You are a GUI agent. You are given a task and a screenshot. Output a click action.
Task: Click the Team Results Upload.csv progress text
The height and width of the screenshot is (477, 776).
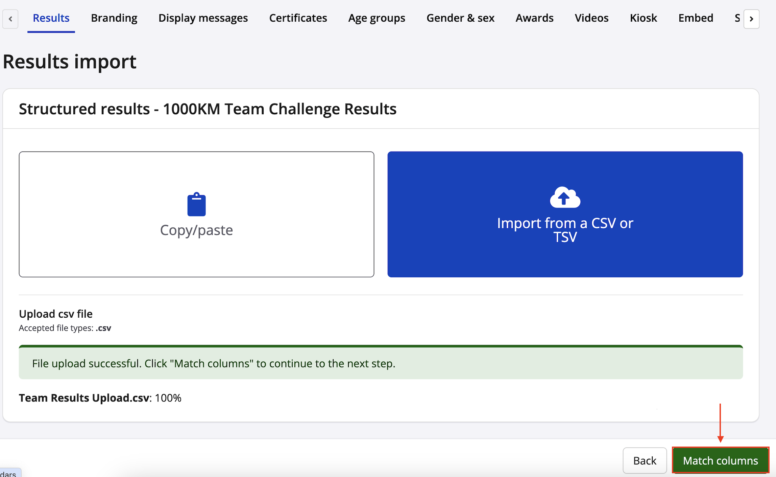click(100, 398)
